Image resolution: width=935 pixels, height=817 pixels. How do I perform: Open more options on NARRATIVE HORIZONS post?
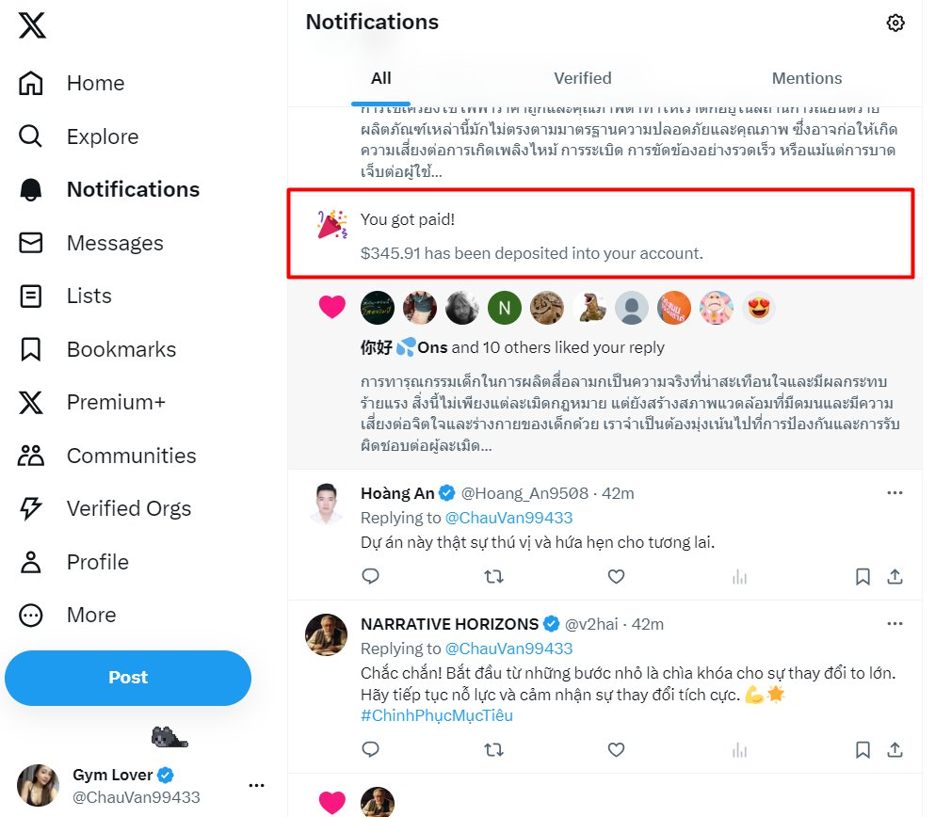895,623
